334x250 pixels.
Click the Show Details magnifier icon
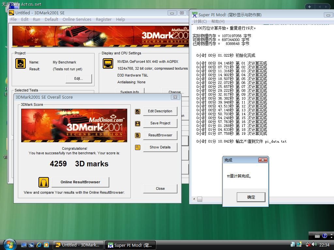pos(138,147)
